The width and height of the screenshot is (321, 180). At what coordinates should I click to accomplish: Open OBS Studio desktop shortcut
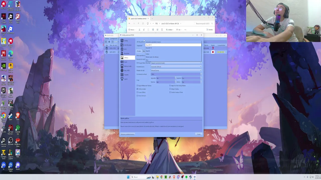coord(11,141)
